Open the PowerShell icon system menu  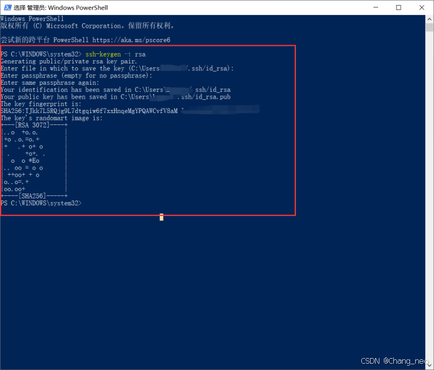click(8, 8)
